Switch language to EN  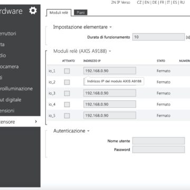pos(147,3)
